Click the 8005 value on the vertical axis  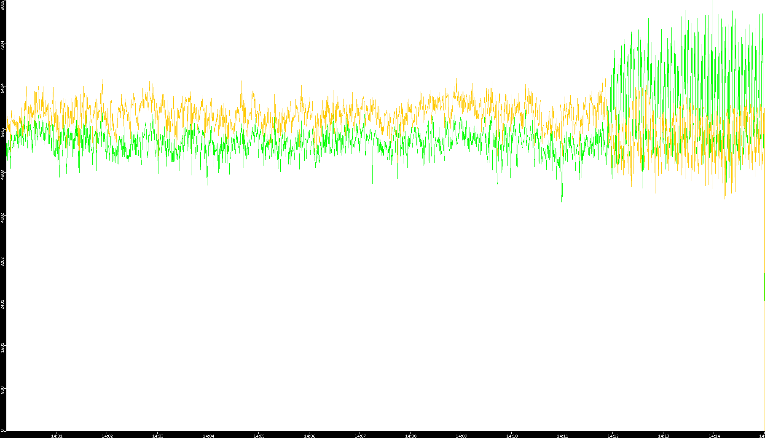pos(3,5)
